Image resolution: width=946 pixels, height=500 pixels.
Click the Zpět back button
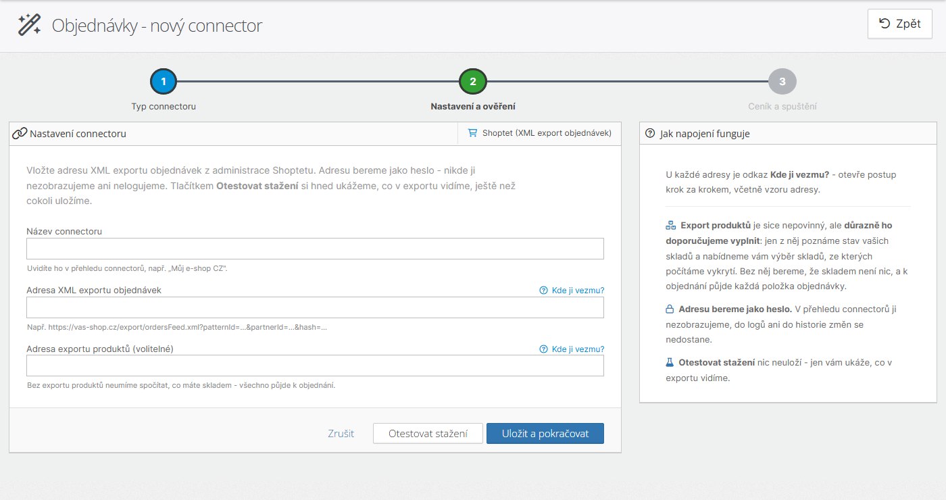(900, 24)
